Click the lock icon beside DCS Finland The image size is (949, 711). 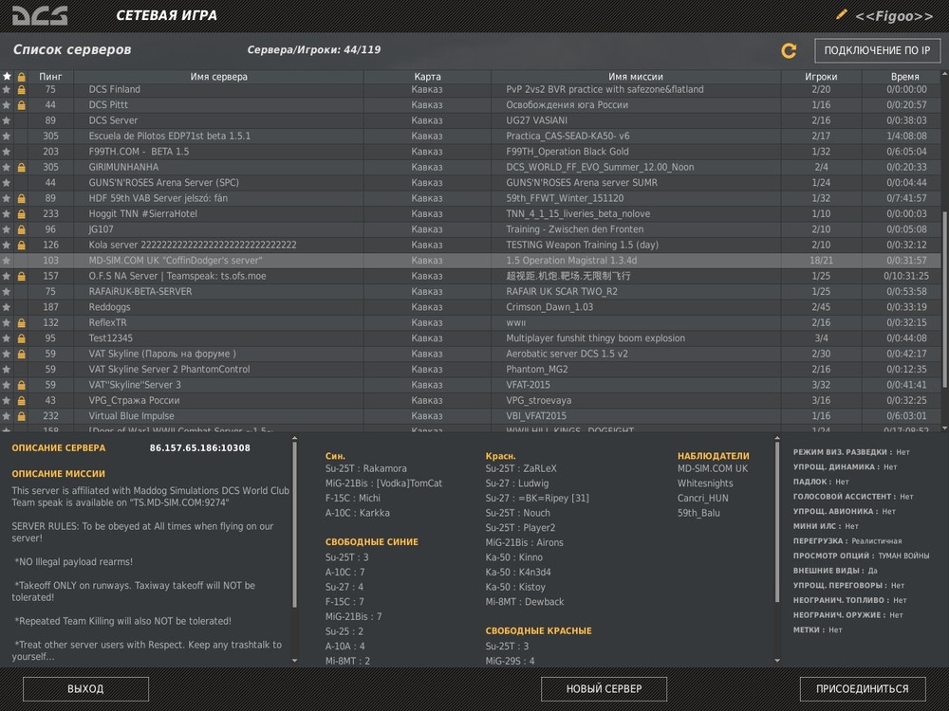pyautogui.click(x=21, y=90)
